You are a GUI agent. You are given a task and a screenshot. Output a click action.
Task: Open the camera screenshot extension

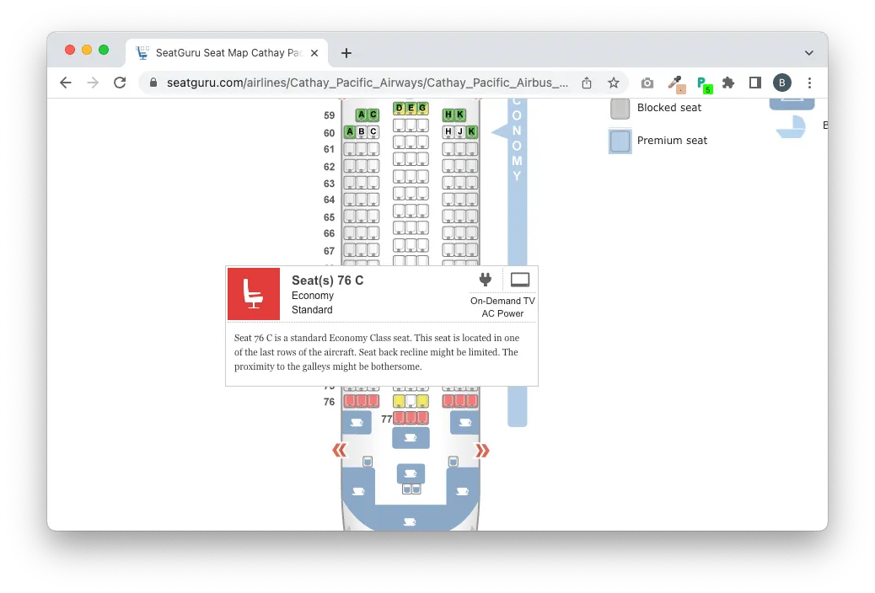[647, 83]
